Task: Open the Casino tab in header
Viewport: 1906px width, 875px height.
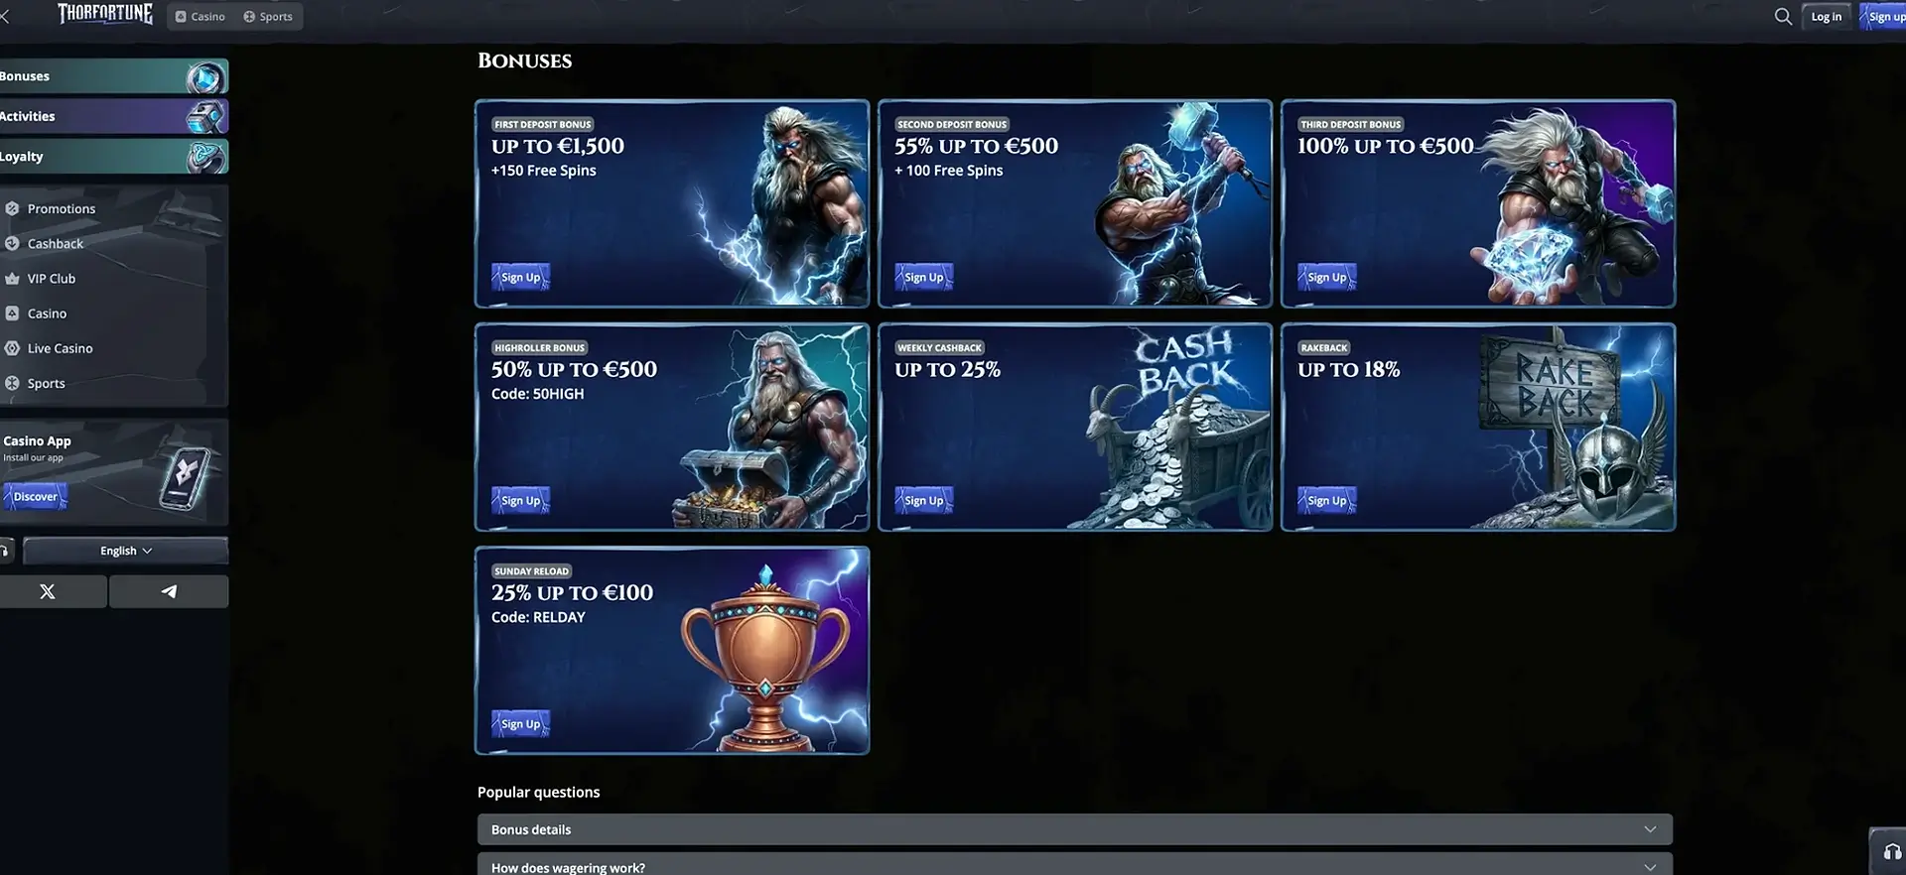Action: tap(201, 17)
